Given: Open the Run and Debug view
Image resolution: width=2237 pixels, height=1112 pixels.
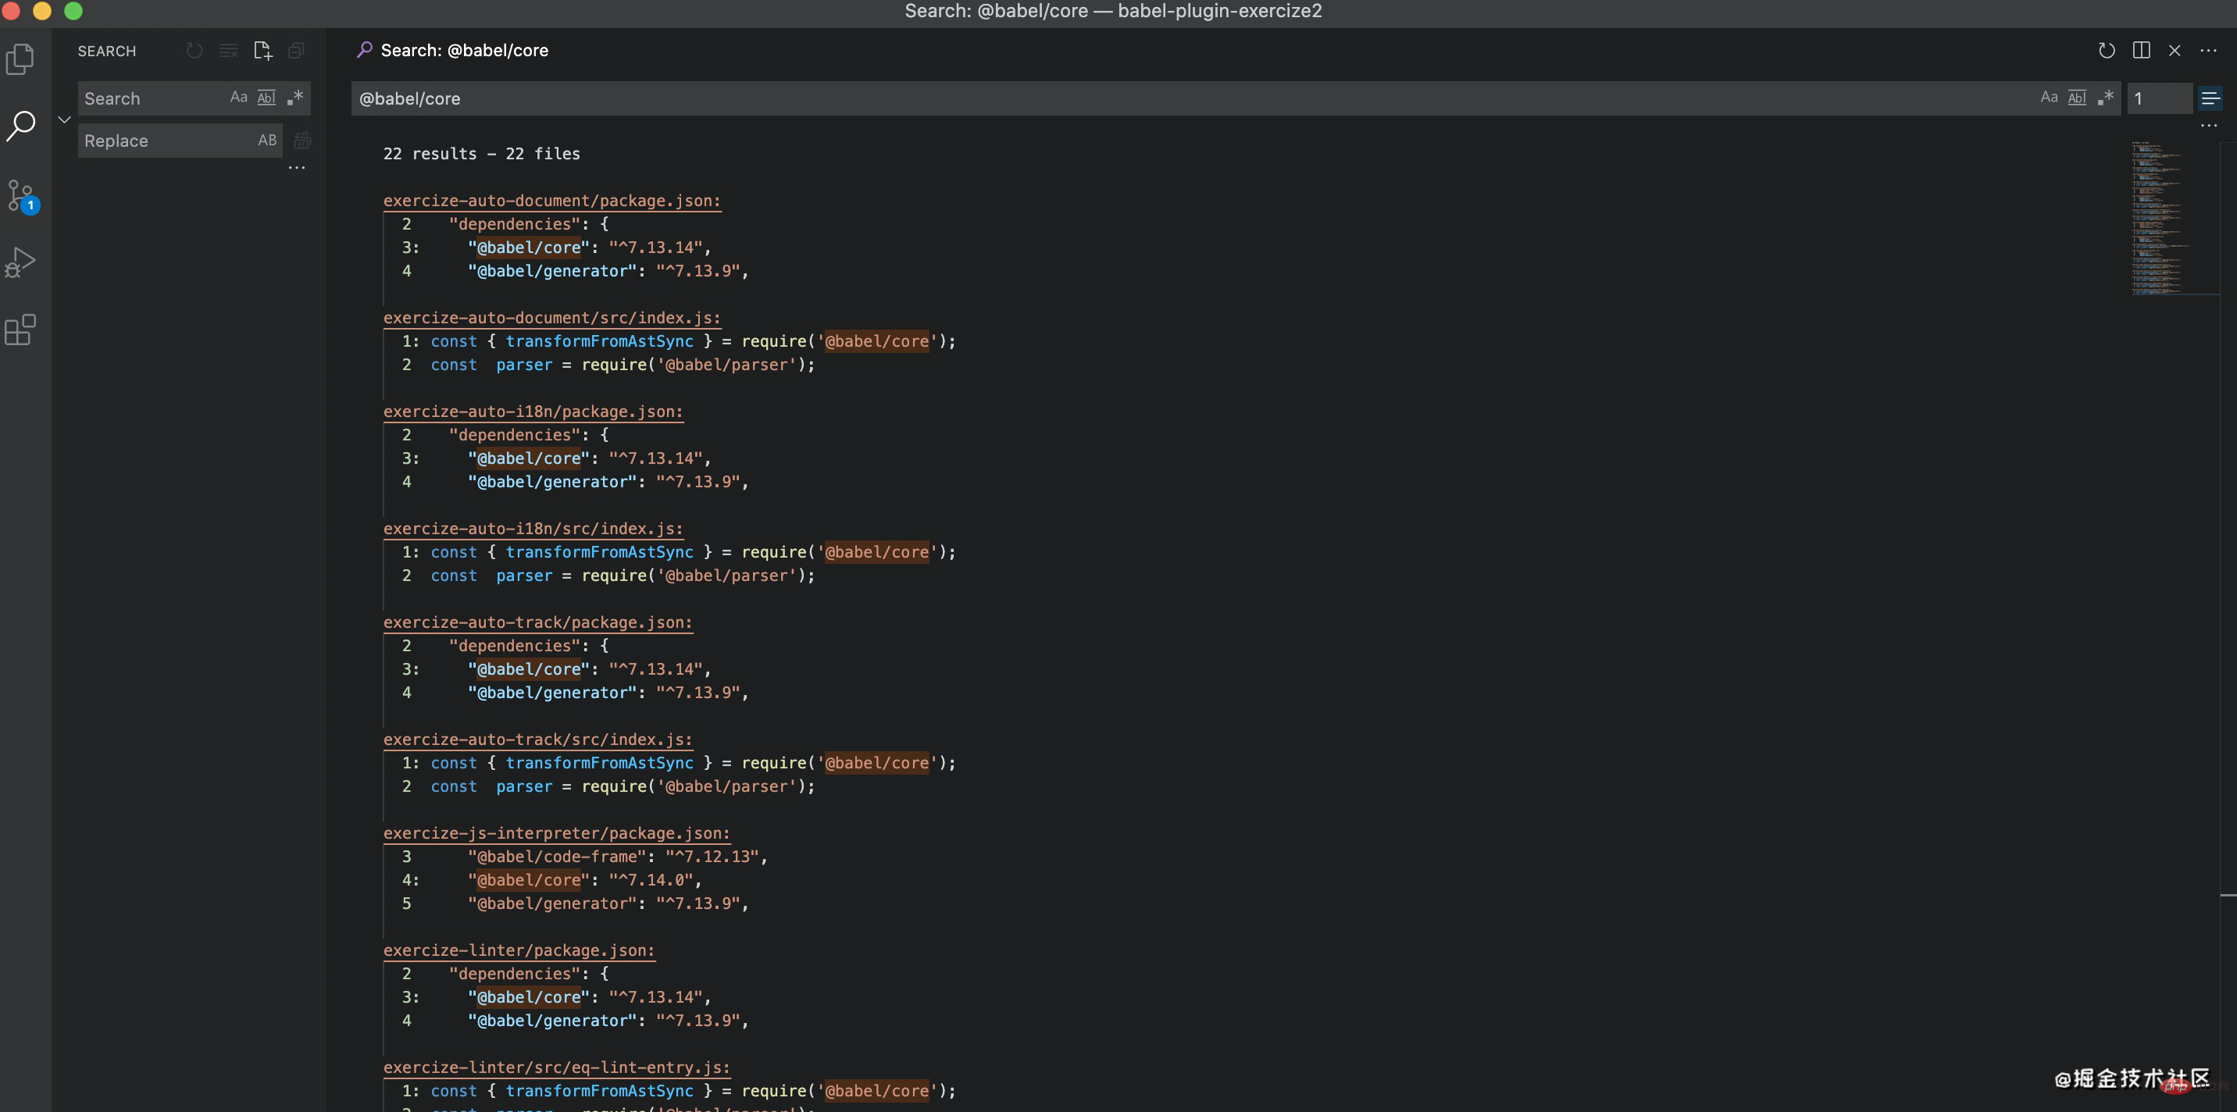Looking at the screenshot, I should pyautogui.click(x=20, y=262).
